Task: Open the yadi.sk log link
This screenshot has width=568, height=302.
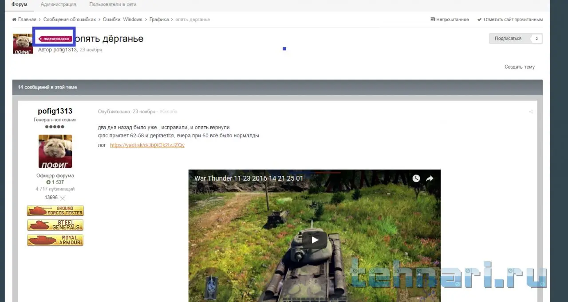Action: (147, 145)
